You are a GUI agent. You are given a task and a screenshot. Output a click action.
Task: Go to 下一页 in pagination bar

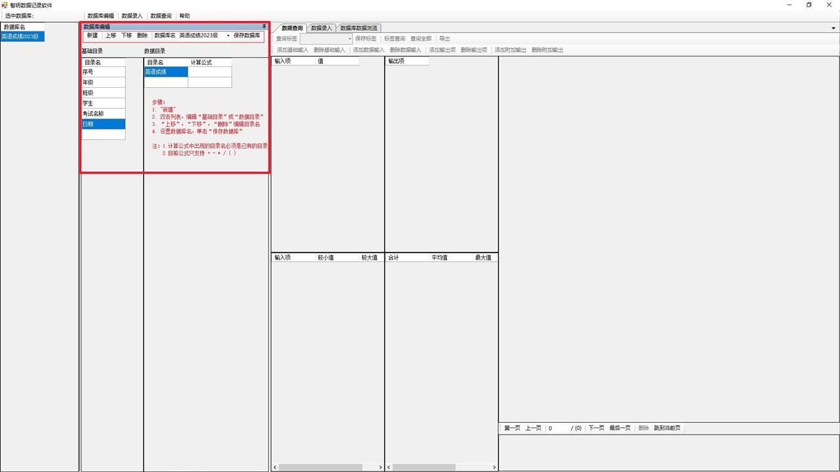(x=596, y=428)
